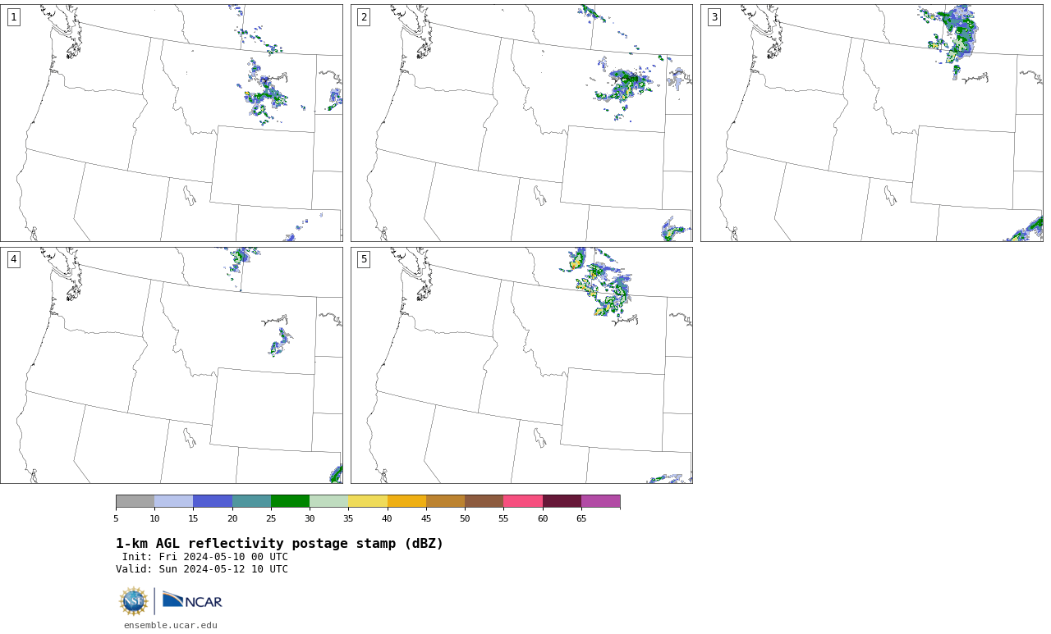Click the colorbar tick label '50'
Viewport: 1051px width, 634px height.
point(465,518)
